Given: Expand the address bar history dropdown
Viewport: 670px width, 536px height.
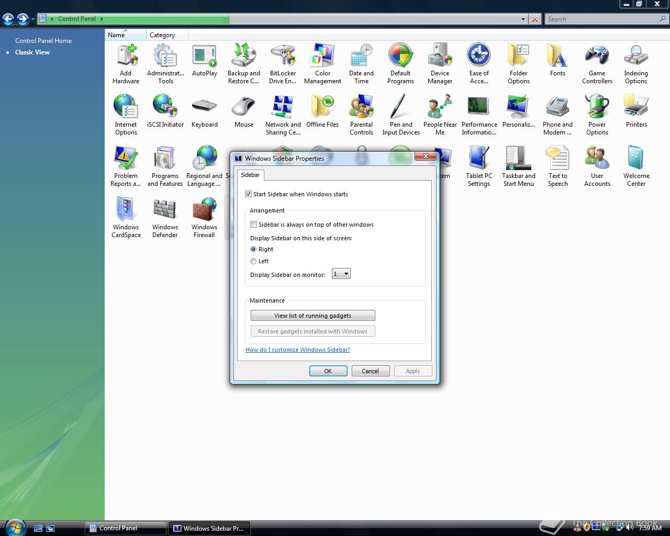Looking at the screenshot, I should pos(523,19).
